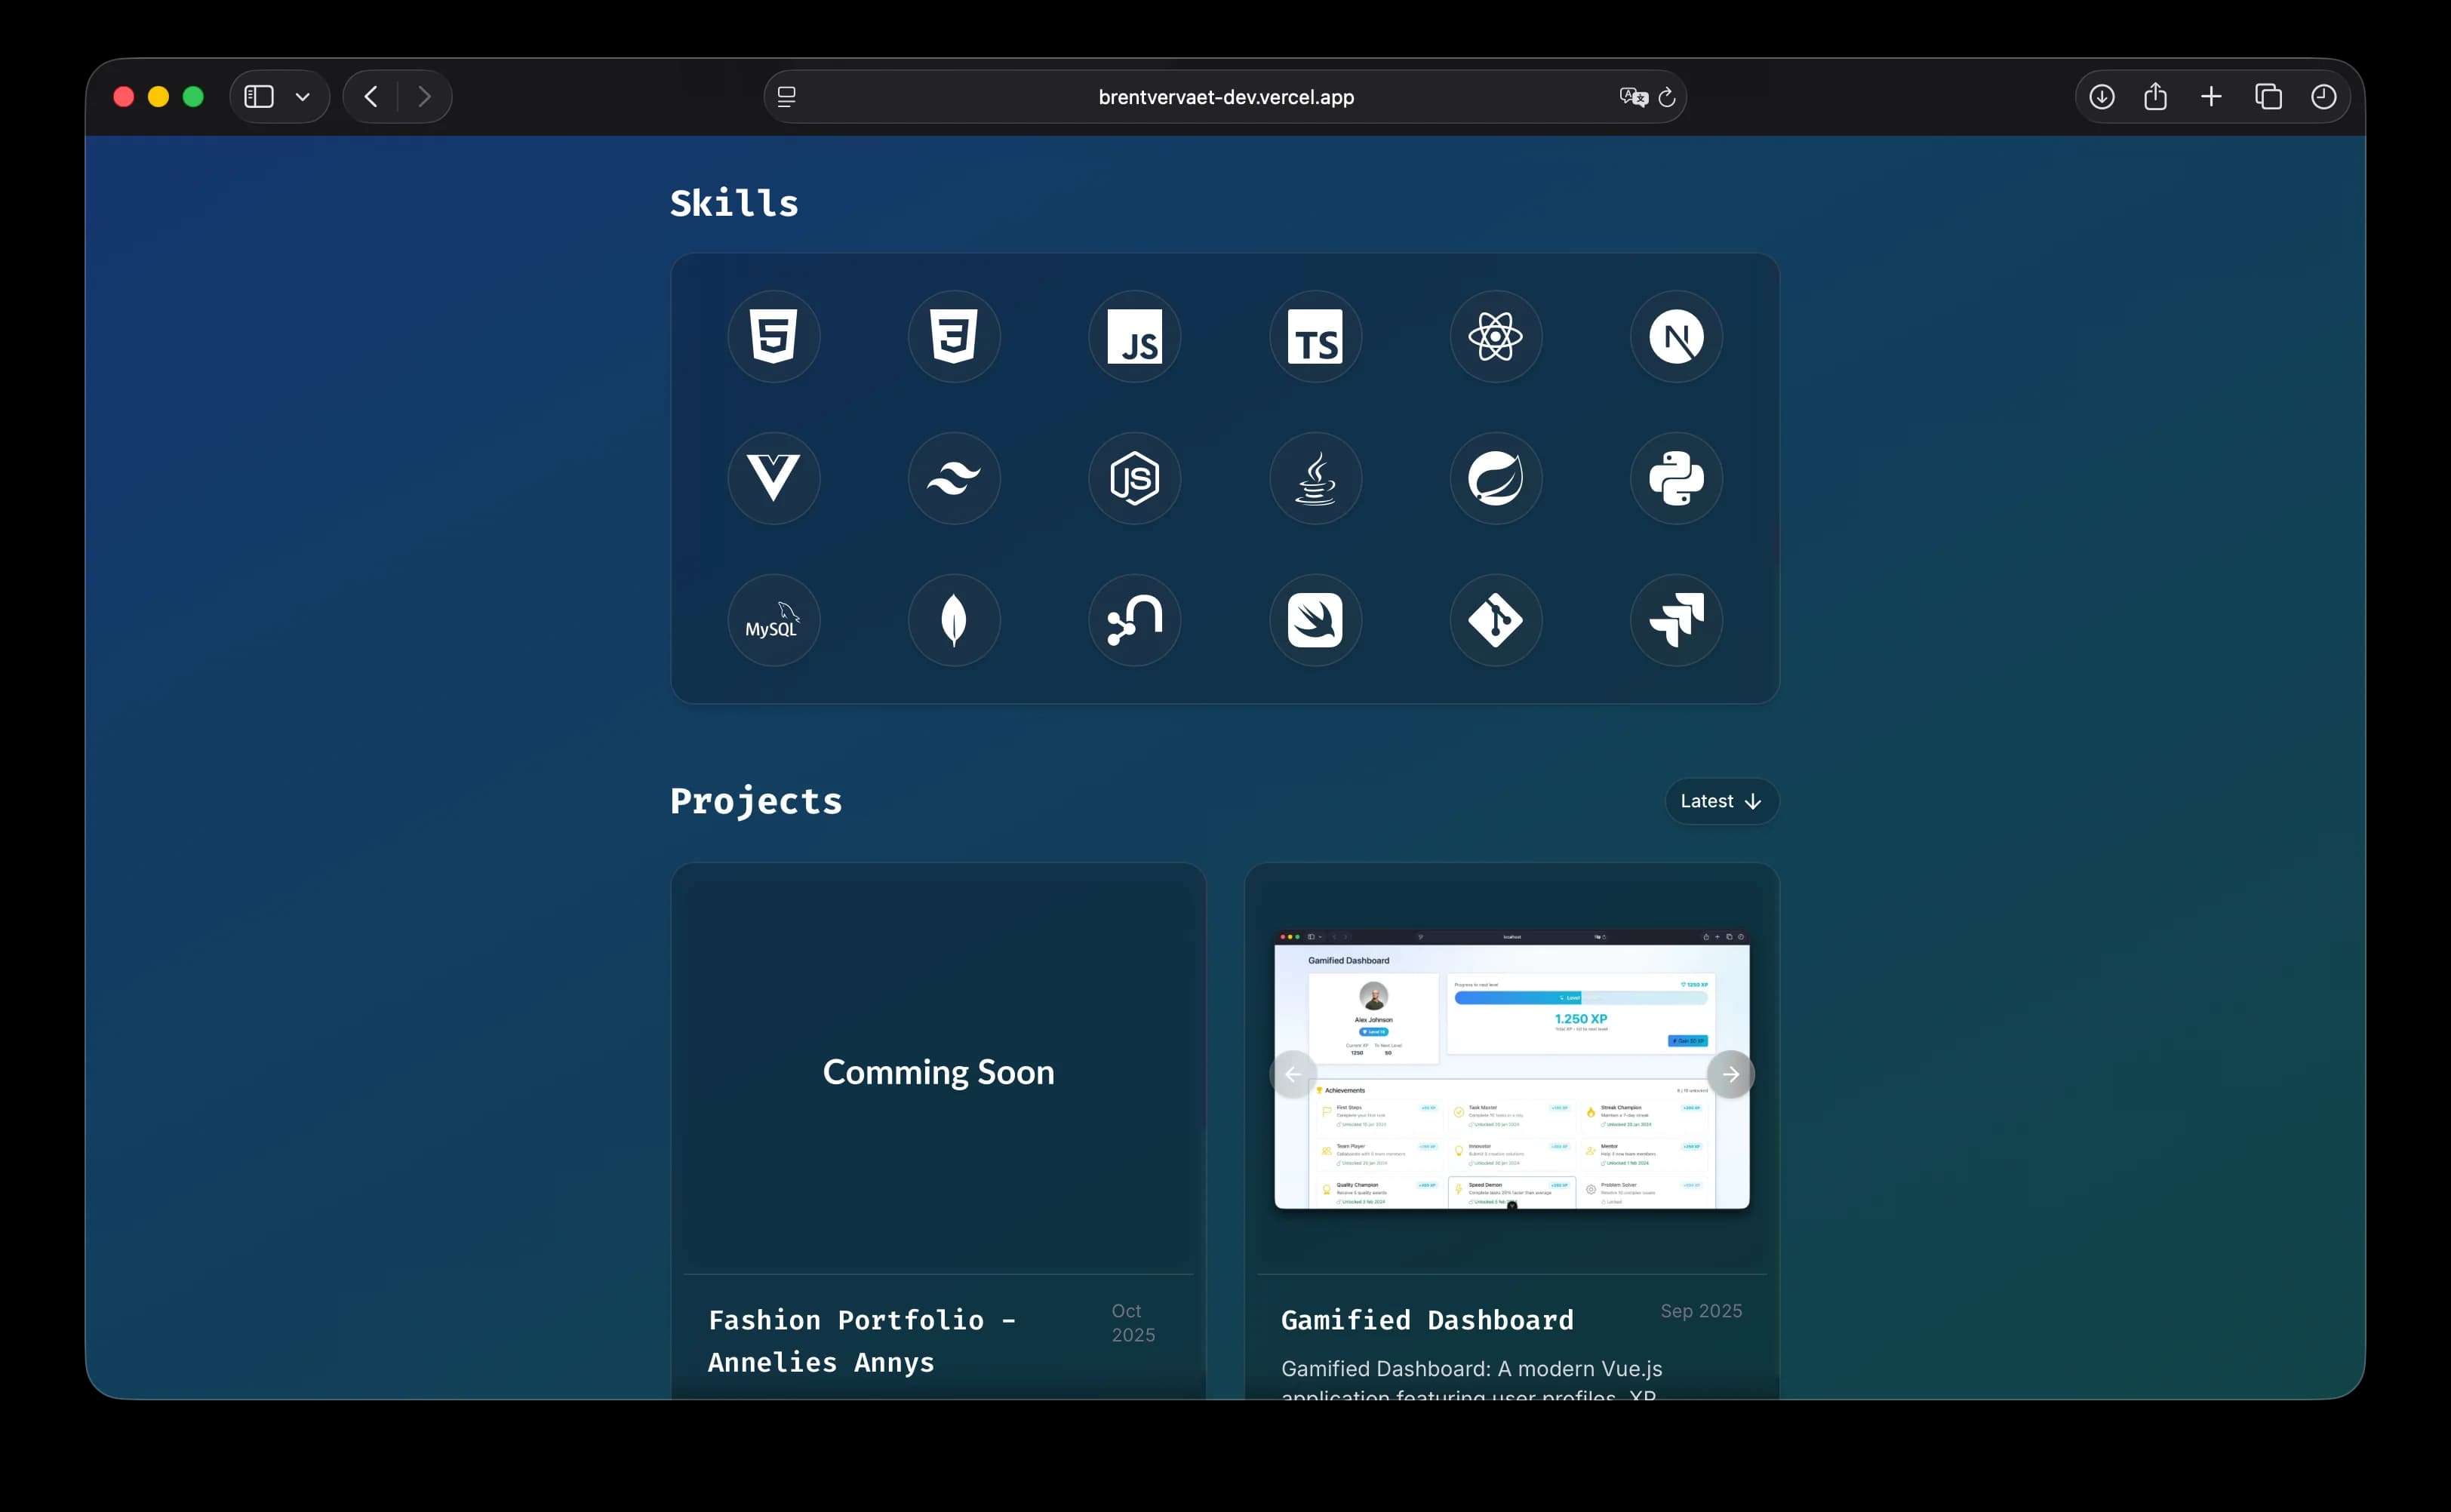
Task: Select the CSS3 skill icon
Action: (x=954, y=337)
